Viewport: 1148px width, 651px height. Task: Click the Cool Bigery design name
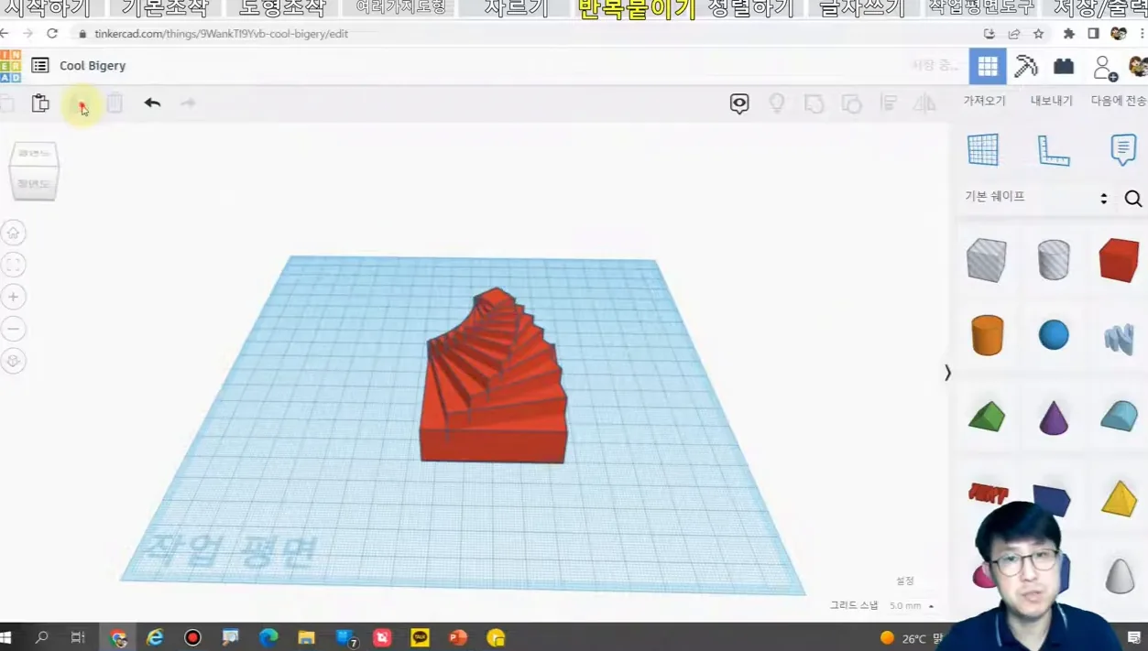93,66
